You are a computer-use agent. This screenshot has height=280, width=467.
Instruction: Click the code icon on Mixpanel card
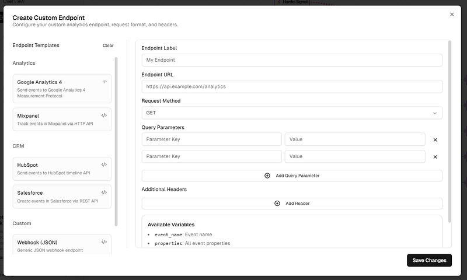[x=104, y=116]
